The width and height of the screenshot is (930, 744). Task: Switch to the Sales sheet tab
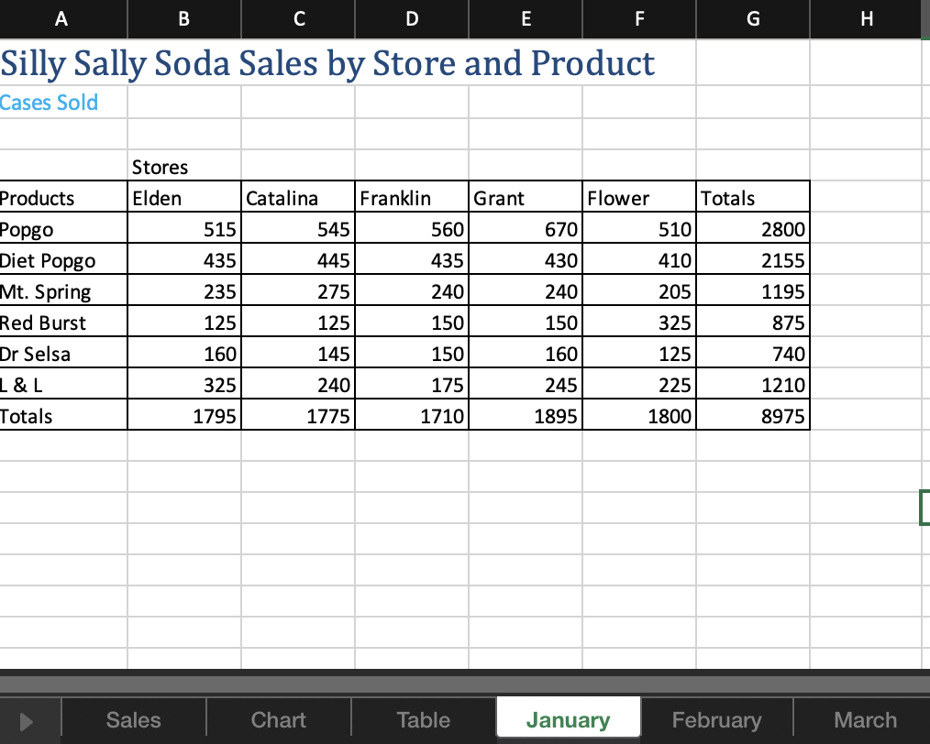[x=133, y=719]
